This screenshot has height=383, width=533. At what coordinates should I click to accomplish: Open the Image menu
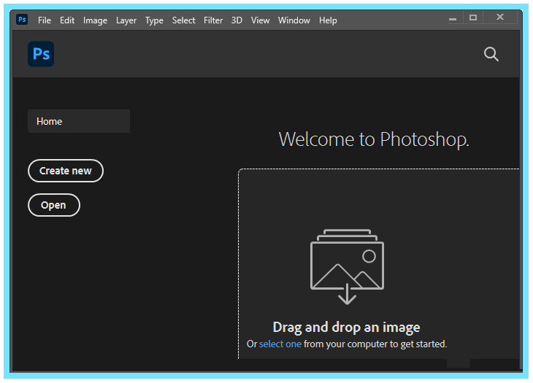pyautogui.click(x=95, y=20)
